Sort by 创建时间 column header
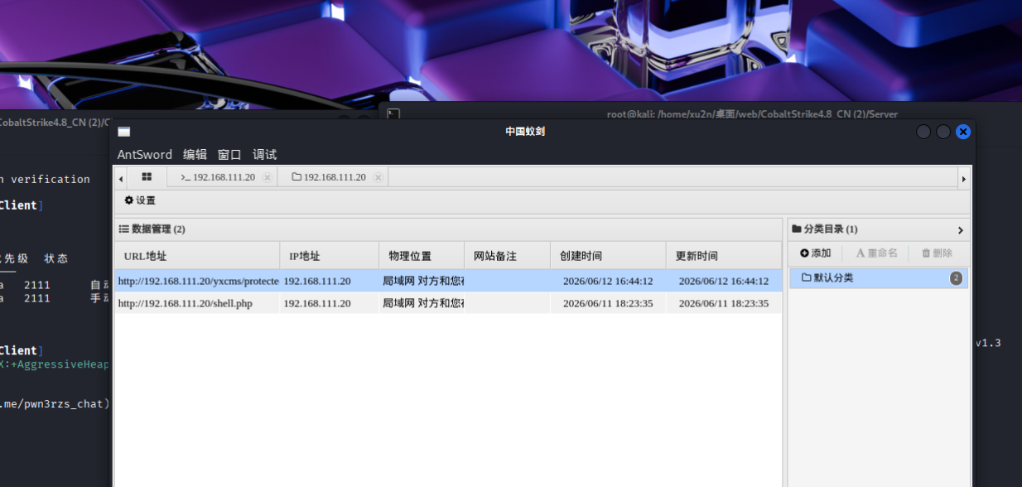 click(x=608, y=256)
